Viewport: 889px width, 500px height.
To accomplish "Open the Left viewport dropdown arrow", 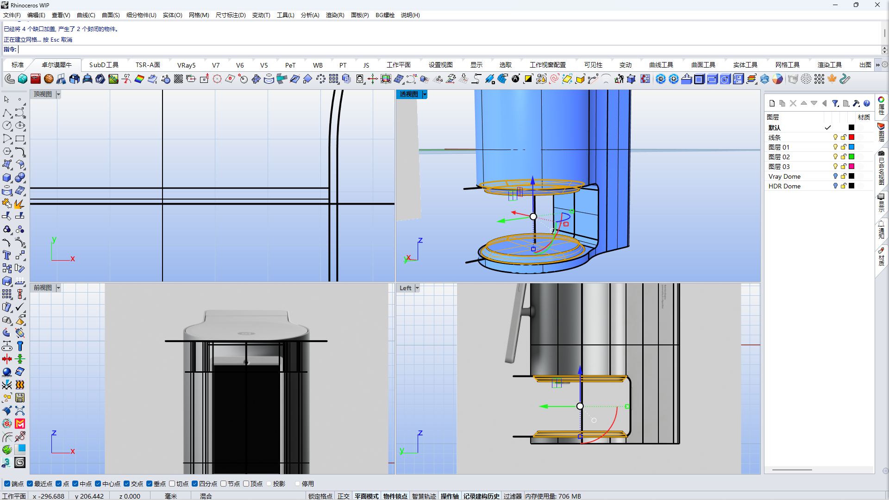I will [x=417, y=288].
